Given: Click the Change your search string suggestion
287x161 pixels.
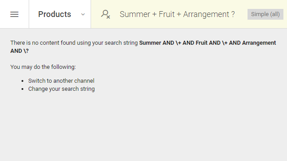Looking at the screenshot, I should tap(61, 89).
